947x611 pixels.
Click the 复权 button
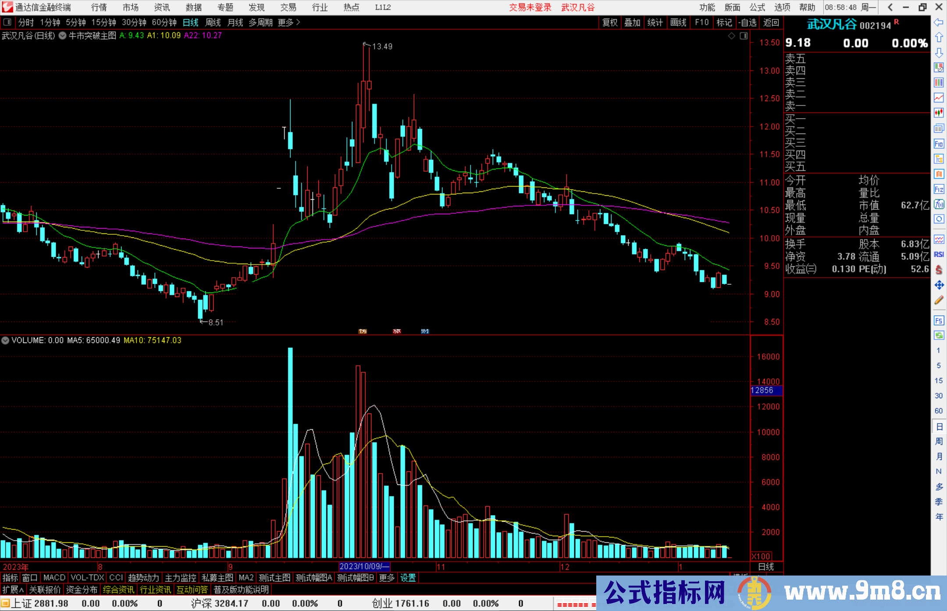pos(610,22)
